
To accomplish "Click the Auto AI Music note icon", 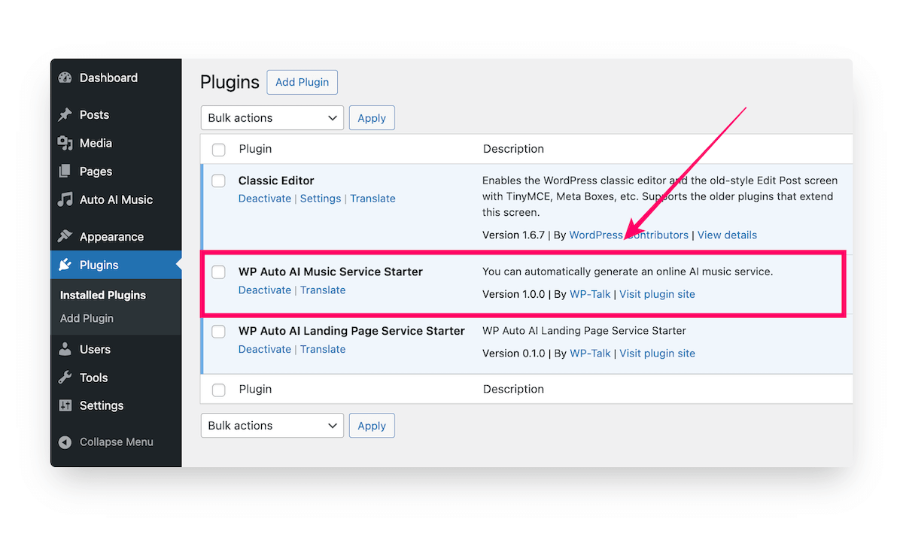I will [65, 199].
